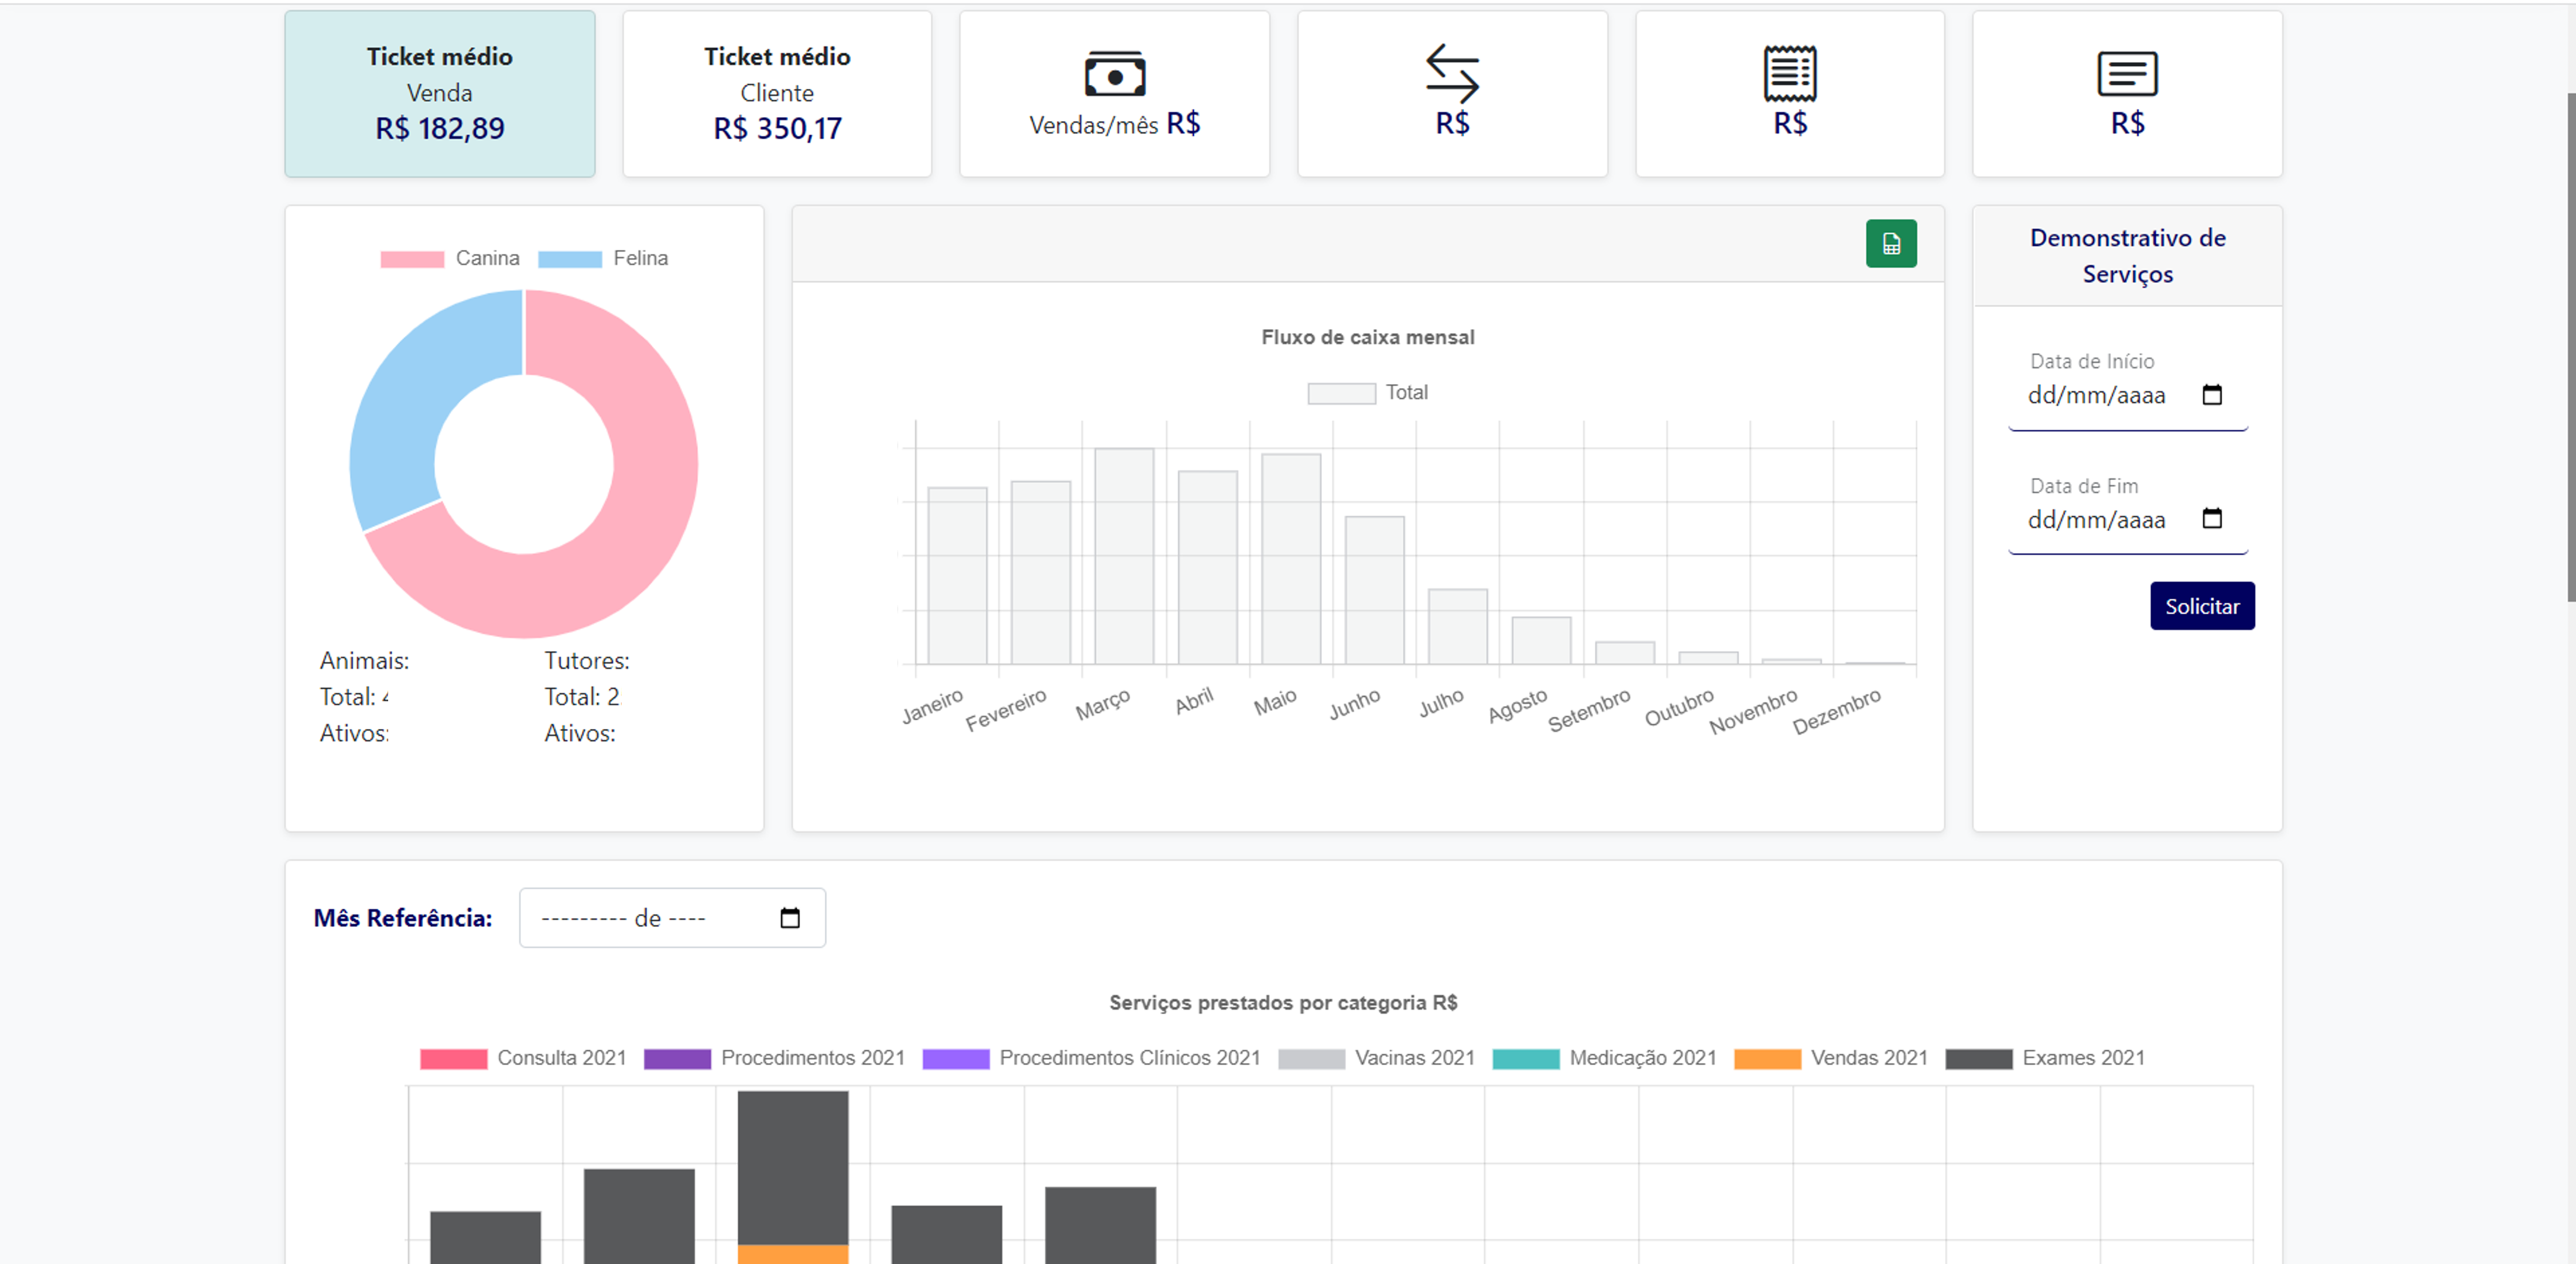The width and height of the screenshot is (2576, 1264).
Task: Click the Serviços prestados por categoria R$ title
Action: click(x=1283, y=1003)
